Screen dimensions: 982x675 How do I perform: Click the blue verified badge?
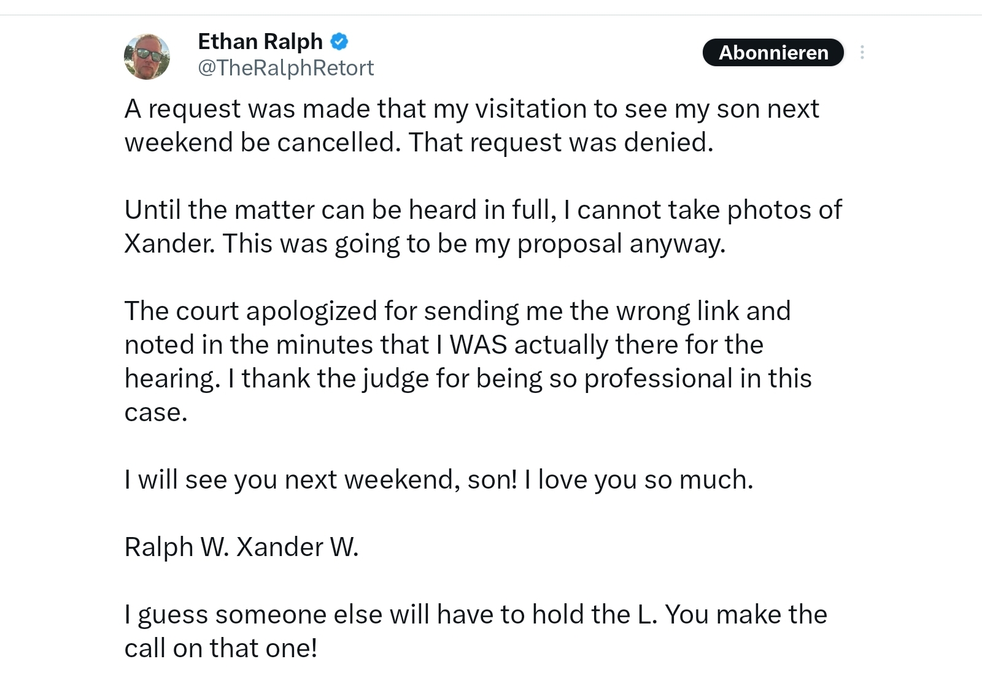339,42
